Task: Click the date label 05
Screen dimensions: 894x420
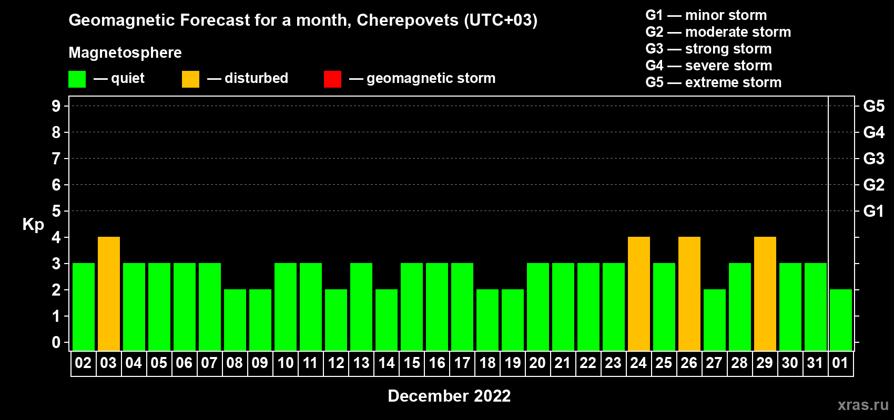Action: click(x=159, y=363)
